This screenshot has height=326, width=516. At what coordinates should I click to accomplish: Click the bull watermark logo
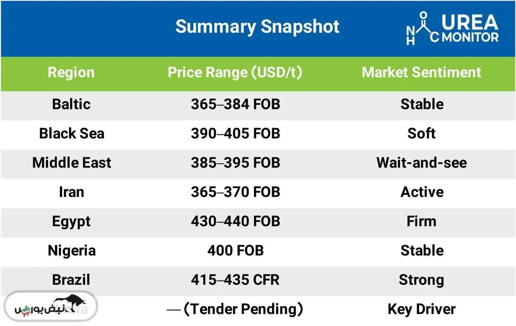52,307
